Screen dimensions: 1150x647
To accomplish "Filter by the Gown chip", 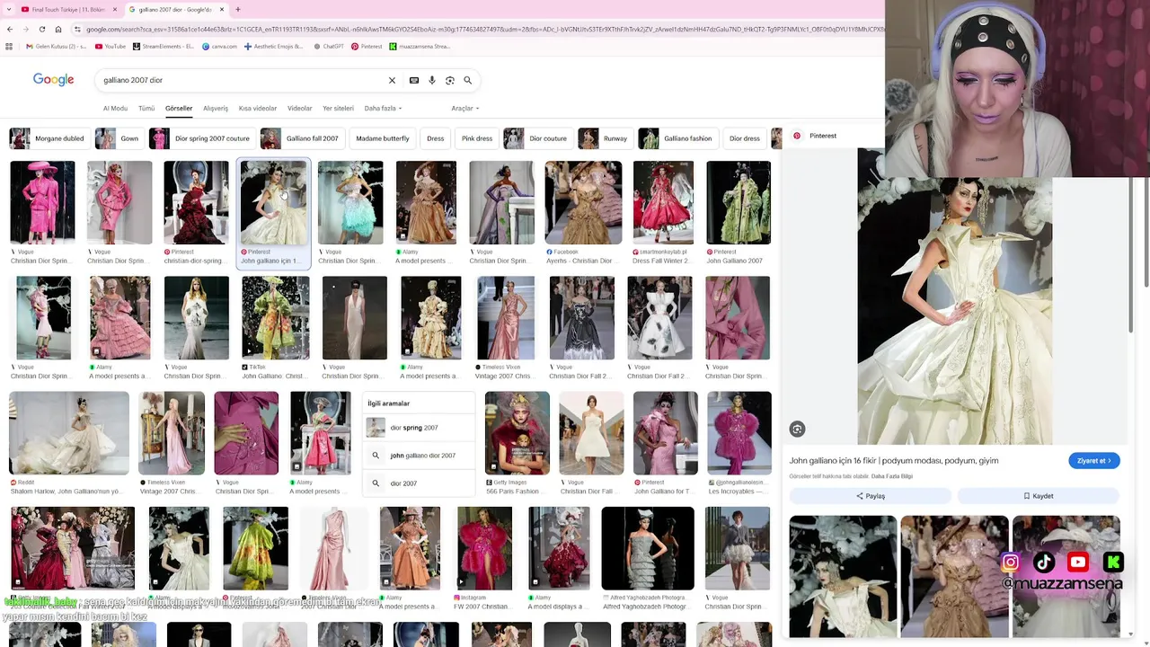I will coord(119,138).
